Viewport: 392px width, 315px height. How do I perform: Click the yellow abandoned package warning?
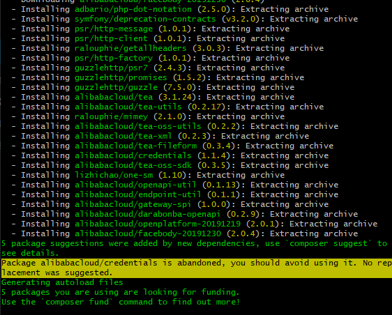[x=197, y=268]
